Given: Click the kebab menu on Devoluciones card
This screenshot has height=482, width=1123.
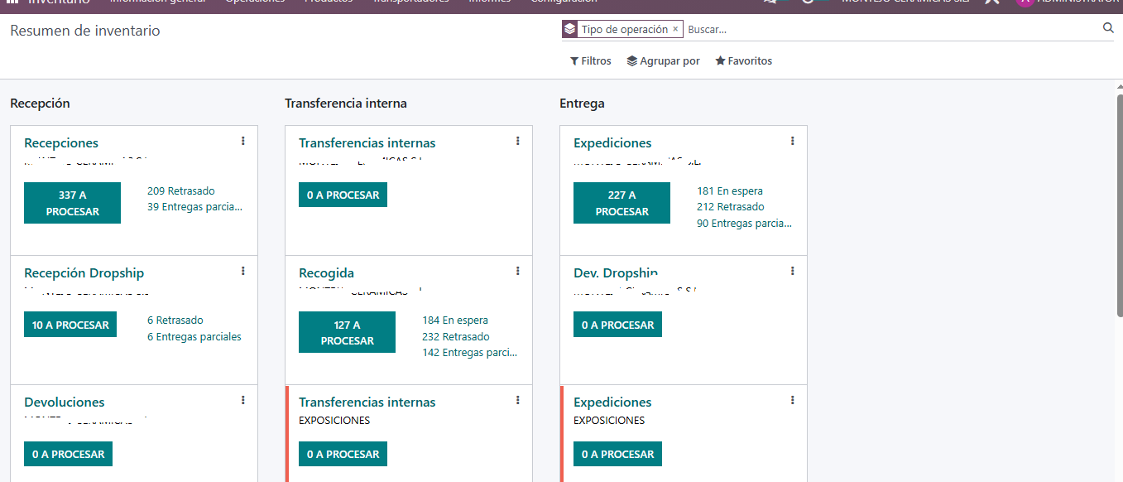Looking at the screenshot, I should (x=242, y=401).
